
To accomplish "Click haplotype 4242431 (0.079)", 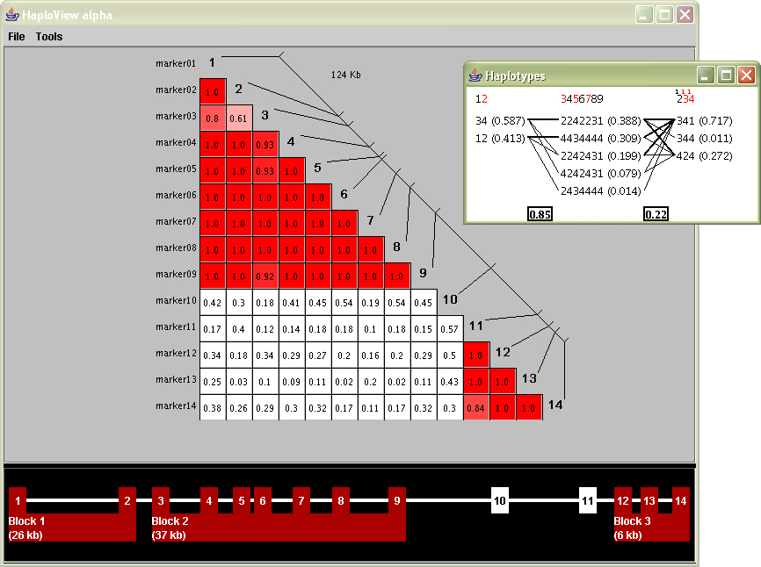I will 601,174.
